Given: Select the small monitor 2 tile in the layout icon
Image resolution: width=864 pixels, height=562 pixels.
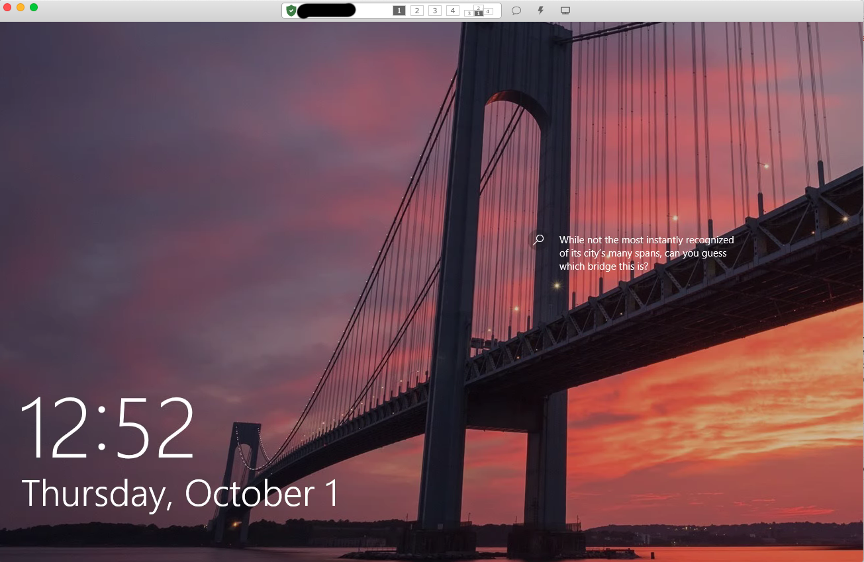Looking at the screenshot, I should (x=478, y=7).
